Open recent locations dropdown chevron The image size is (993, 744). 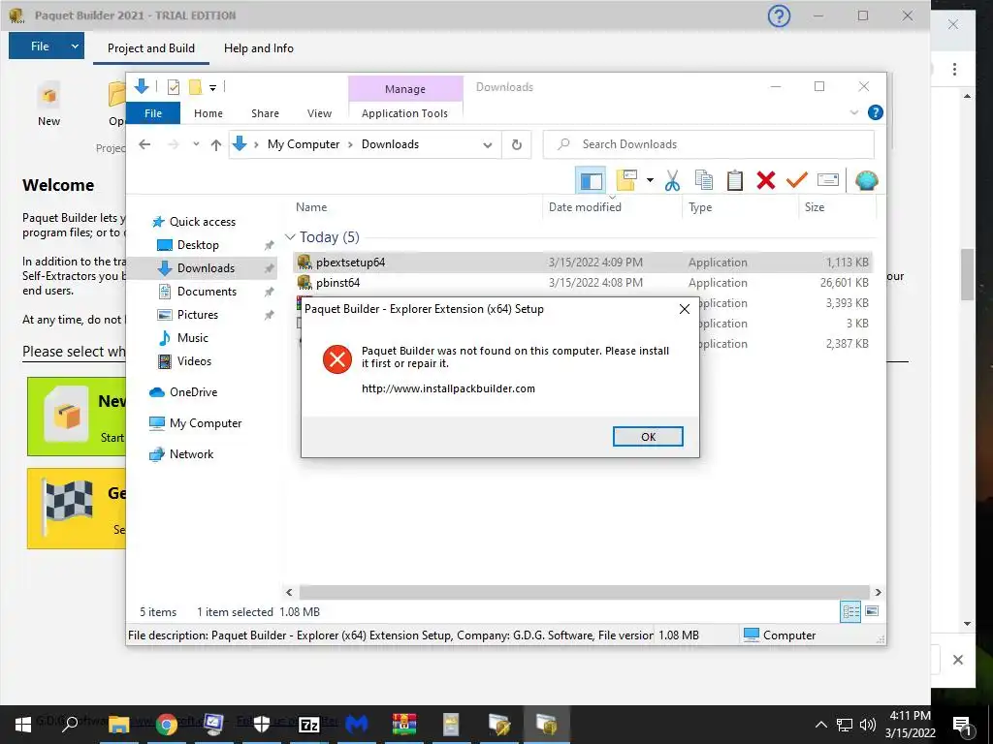click(196, 145)
